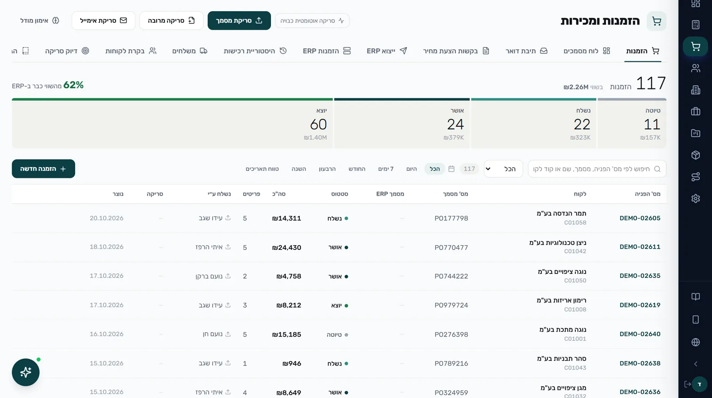The image size is (712, 398).
Task: Select the החודש date filter chip
Action: pyautogui.click(x=357, y=169)
